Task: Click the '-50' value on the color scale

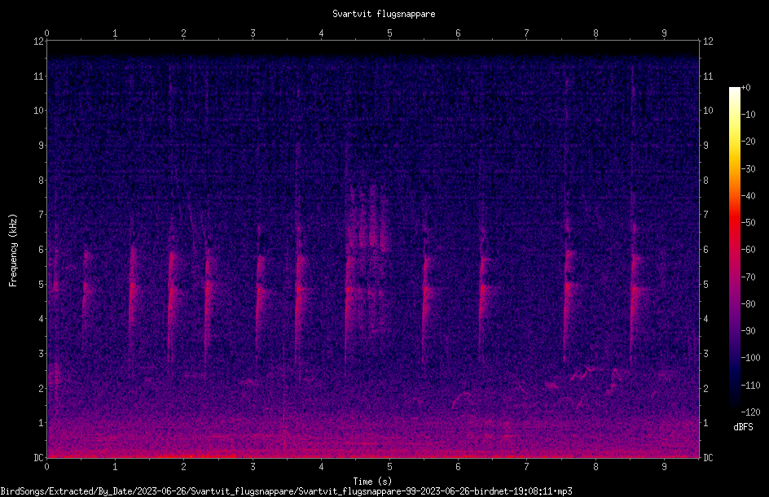Action: 748,223
